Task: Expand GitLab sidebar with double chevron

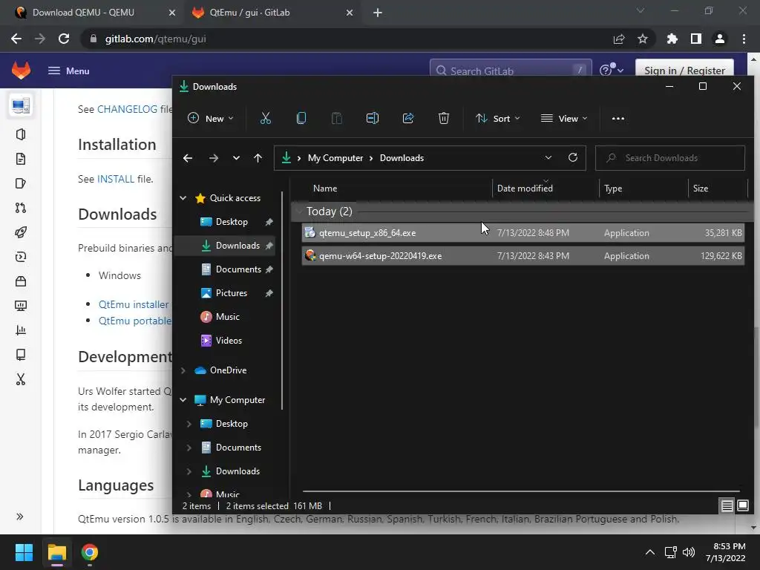Action: click(x=20, y=517)
